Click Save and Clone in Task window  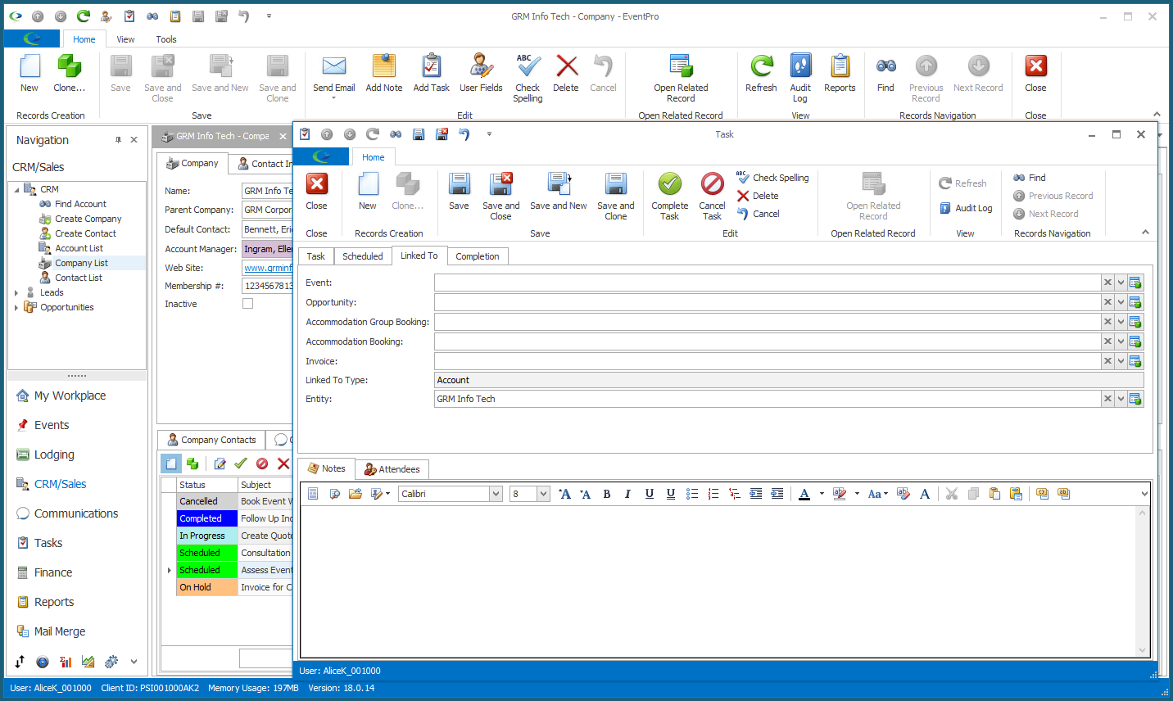(x=615, y=197)
